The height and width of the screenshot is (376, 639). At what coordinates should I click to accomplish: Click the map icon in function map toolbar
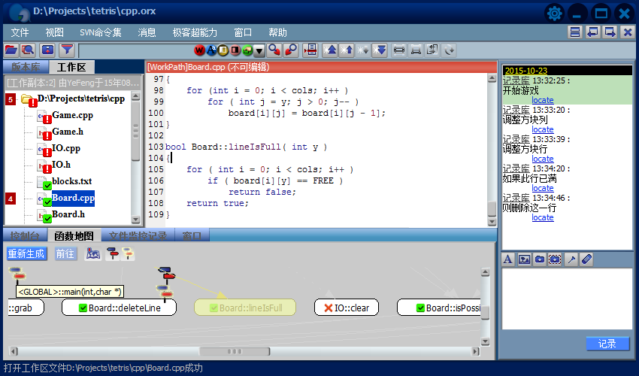(x=93, y=254)
